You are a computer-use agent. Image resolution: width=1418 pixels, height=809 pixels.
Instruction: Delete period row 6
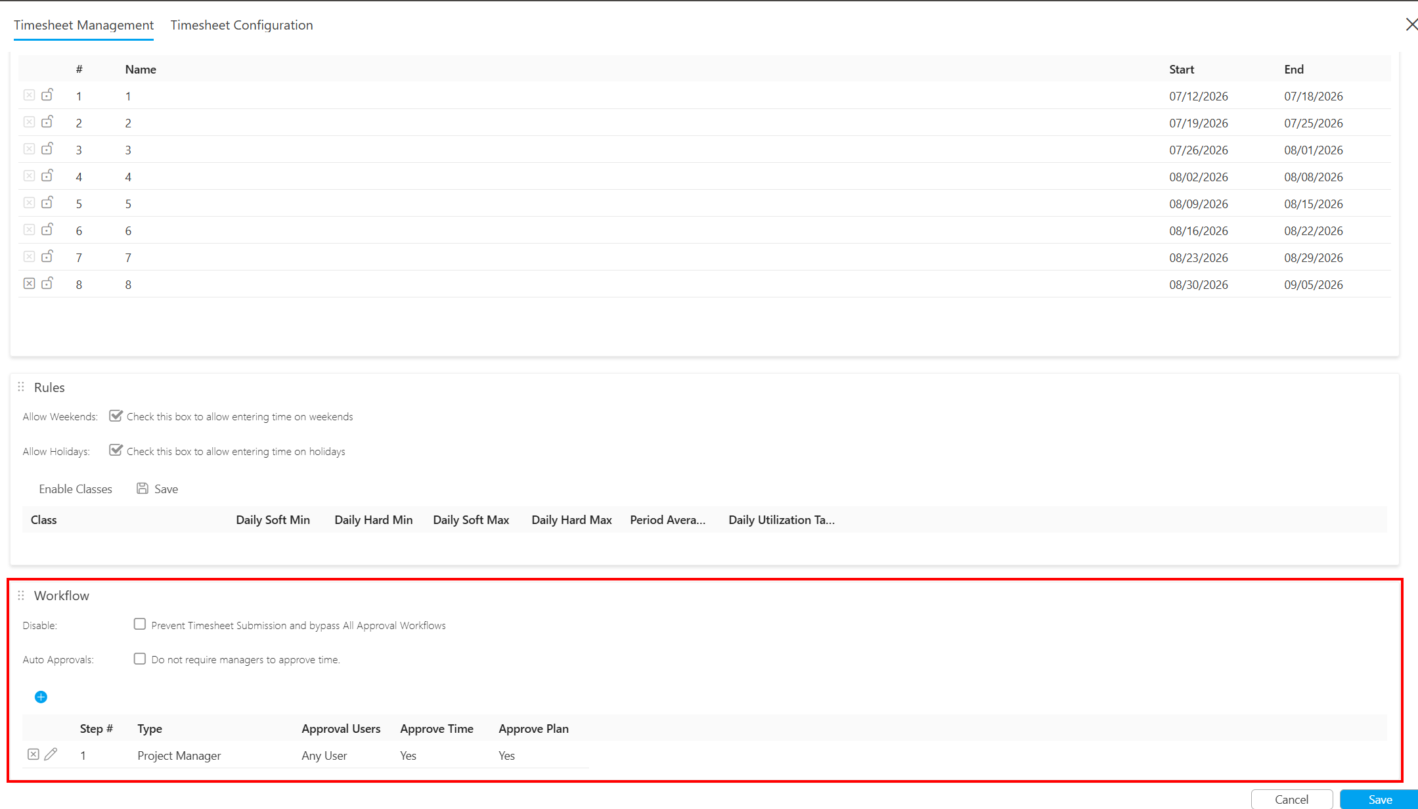[x=30, y=230]
